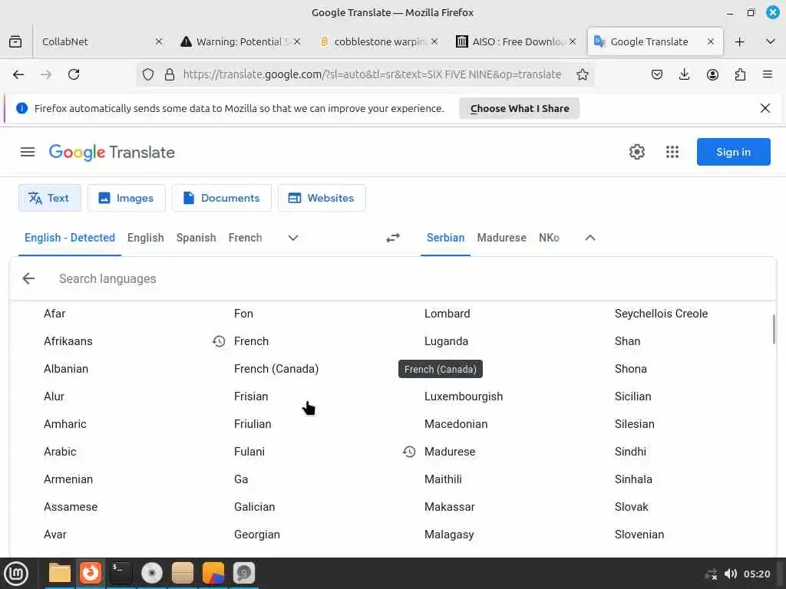List all open tabs dropdown
Screen dimensions: 786x589
pos(771,41)
